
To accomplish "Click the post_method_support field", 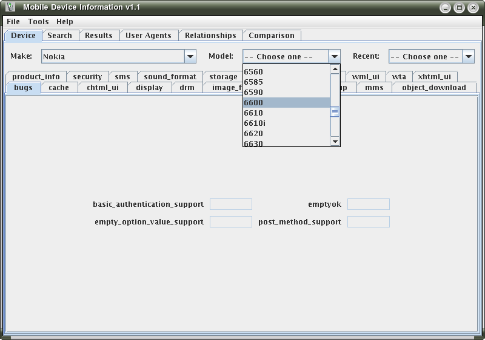I will [x=368, y=222].
